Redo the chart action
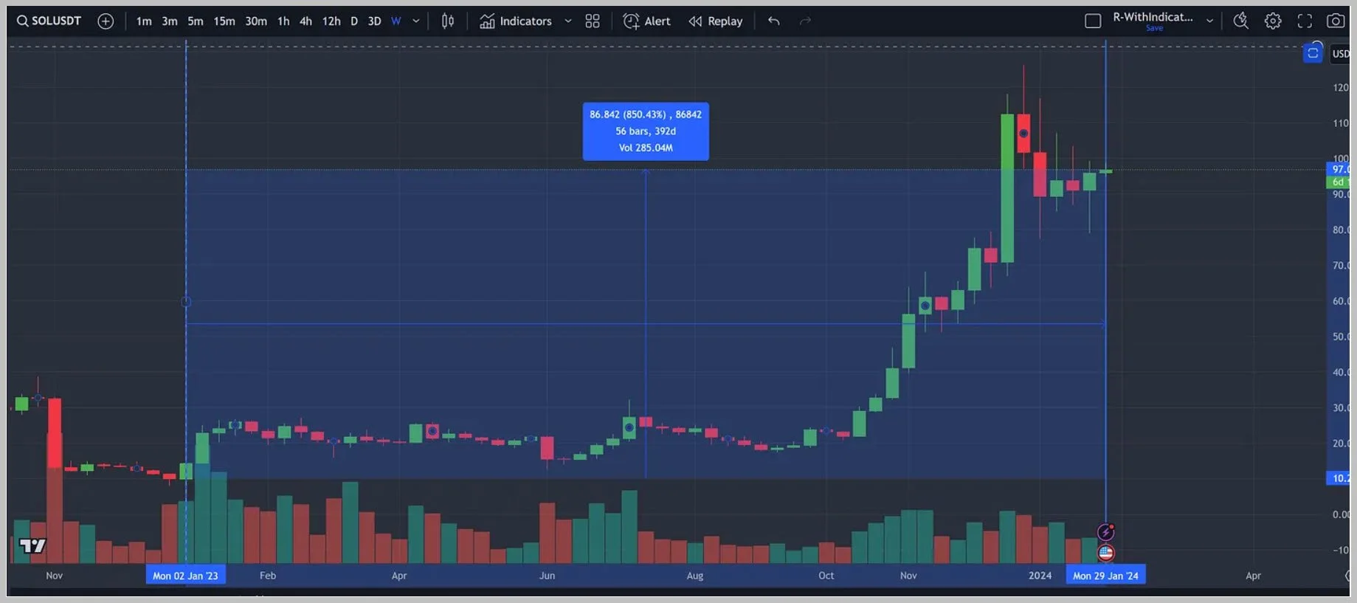The width and height of the screenshot is (1357, 603). pyautogui.click(x=805, y=21)
